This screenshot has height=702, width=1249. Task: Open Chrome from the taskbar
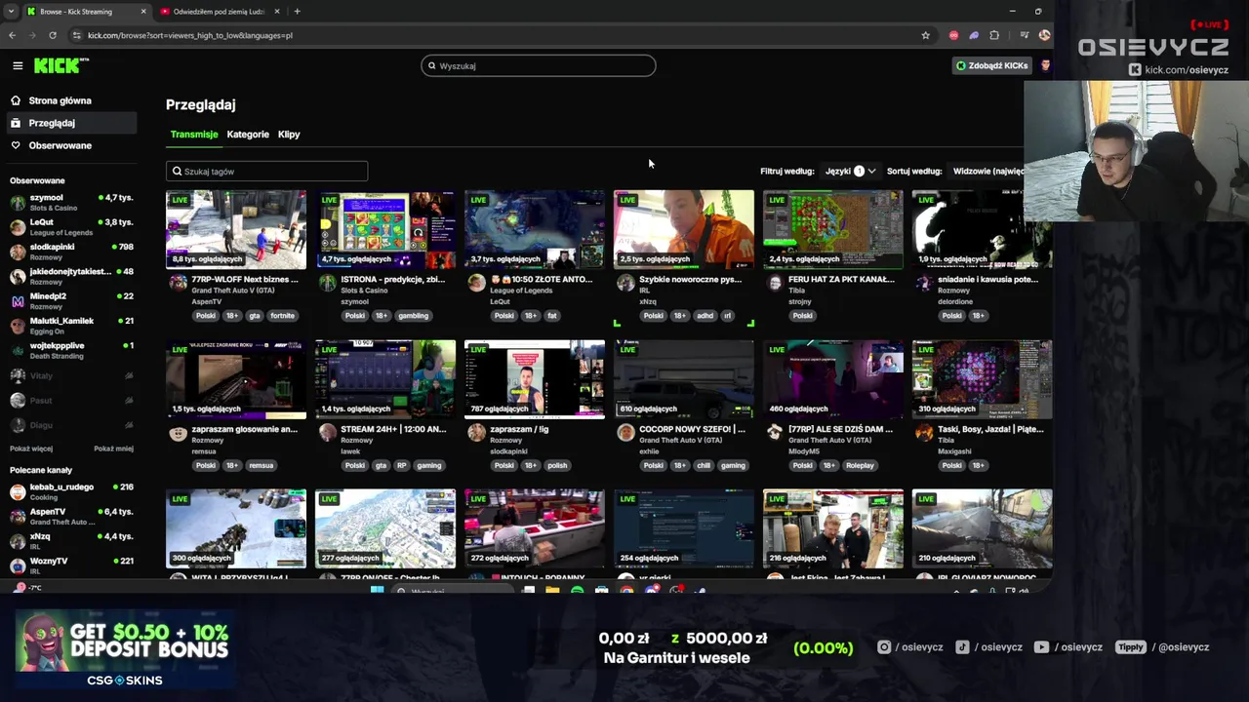[626, 591]
